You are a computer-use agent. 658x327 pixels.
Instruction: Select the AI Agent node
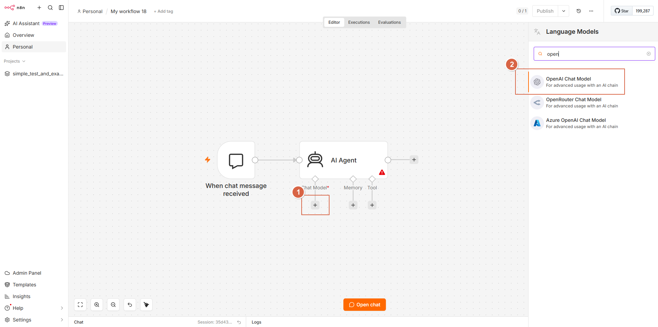pos(344,160)
